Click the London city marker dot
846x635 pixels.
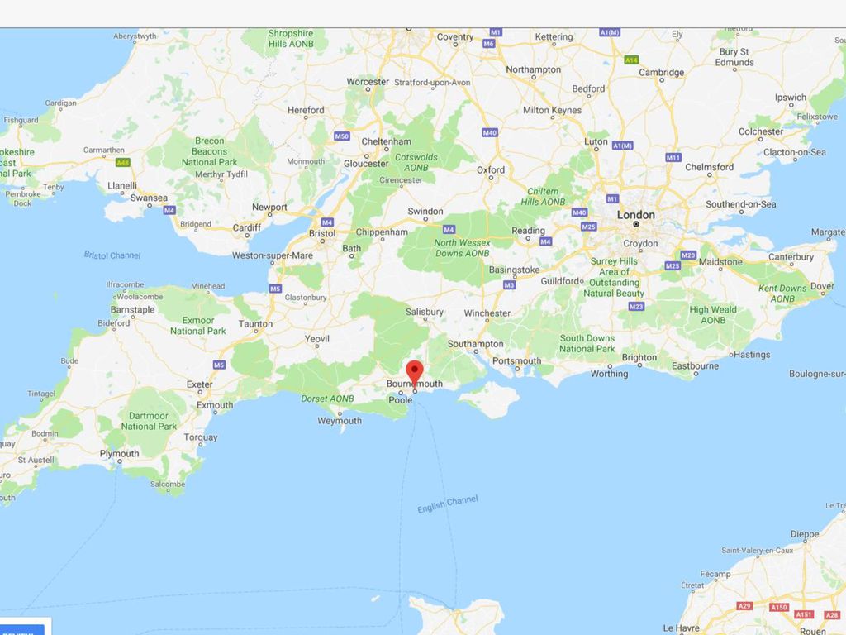pyautogui.click(x=636, y=224)
